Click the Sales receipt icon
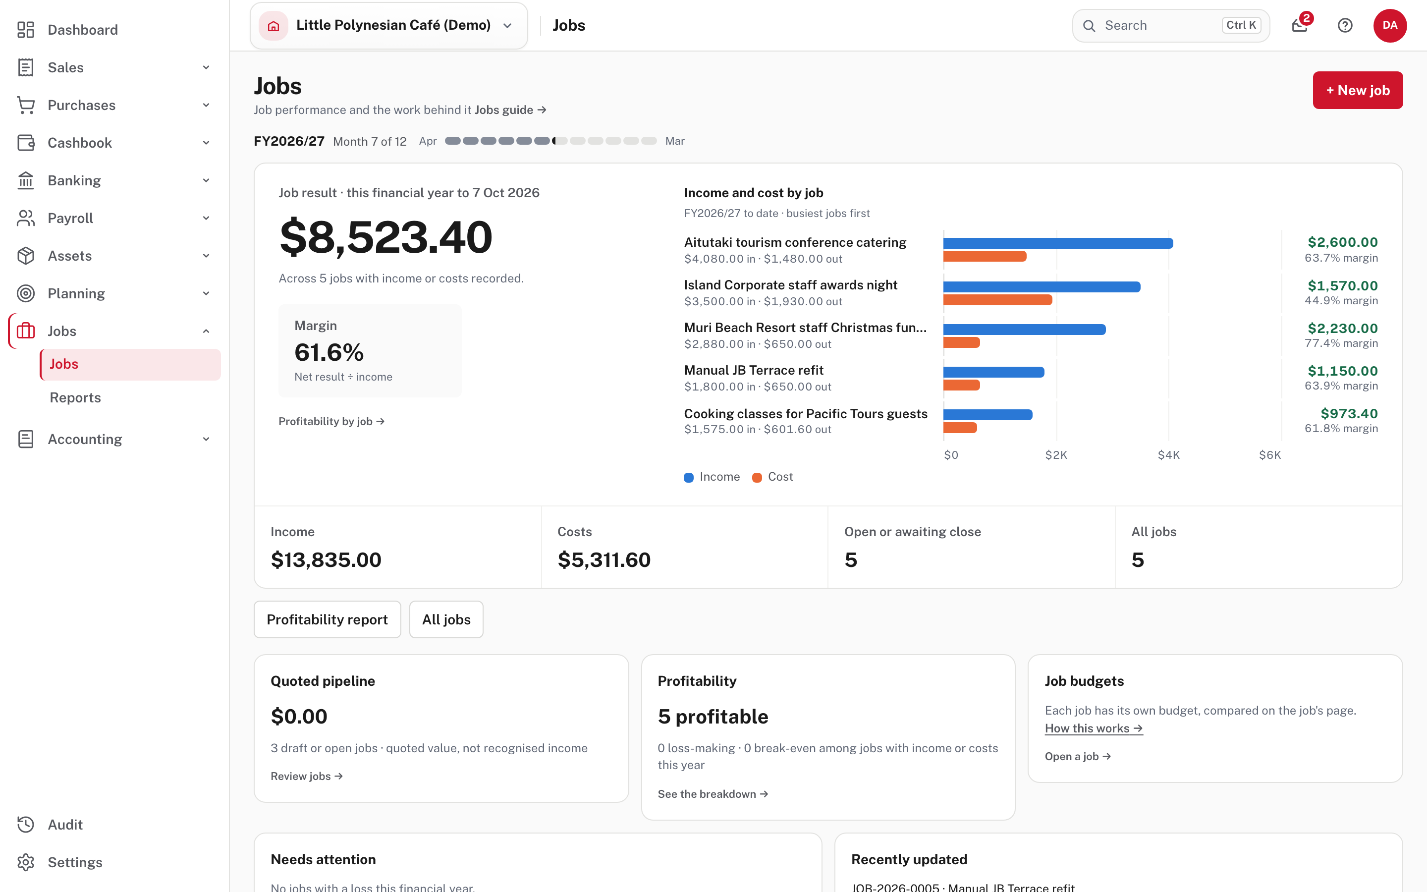This screenshot has height=892, width=1427. tap(25, 67)
